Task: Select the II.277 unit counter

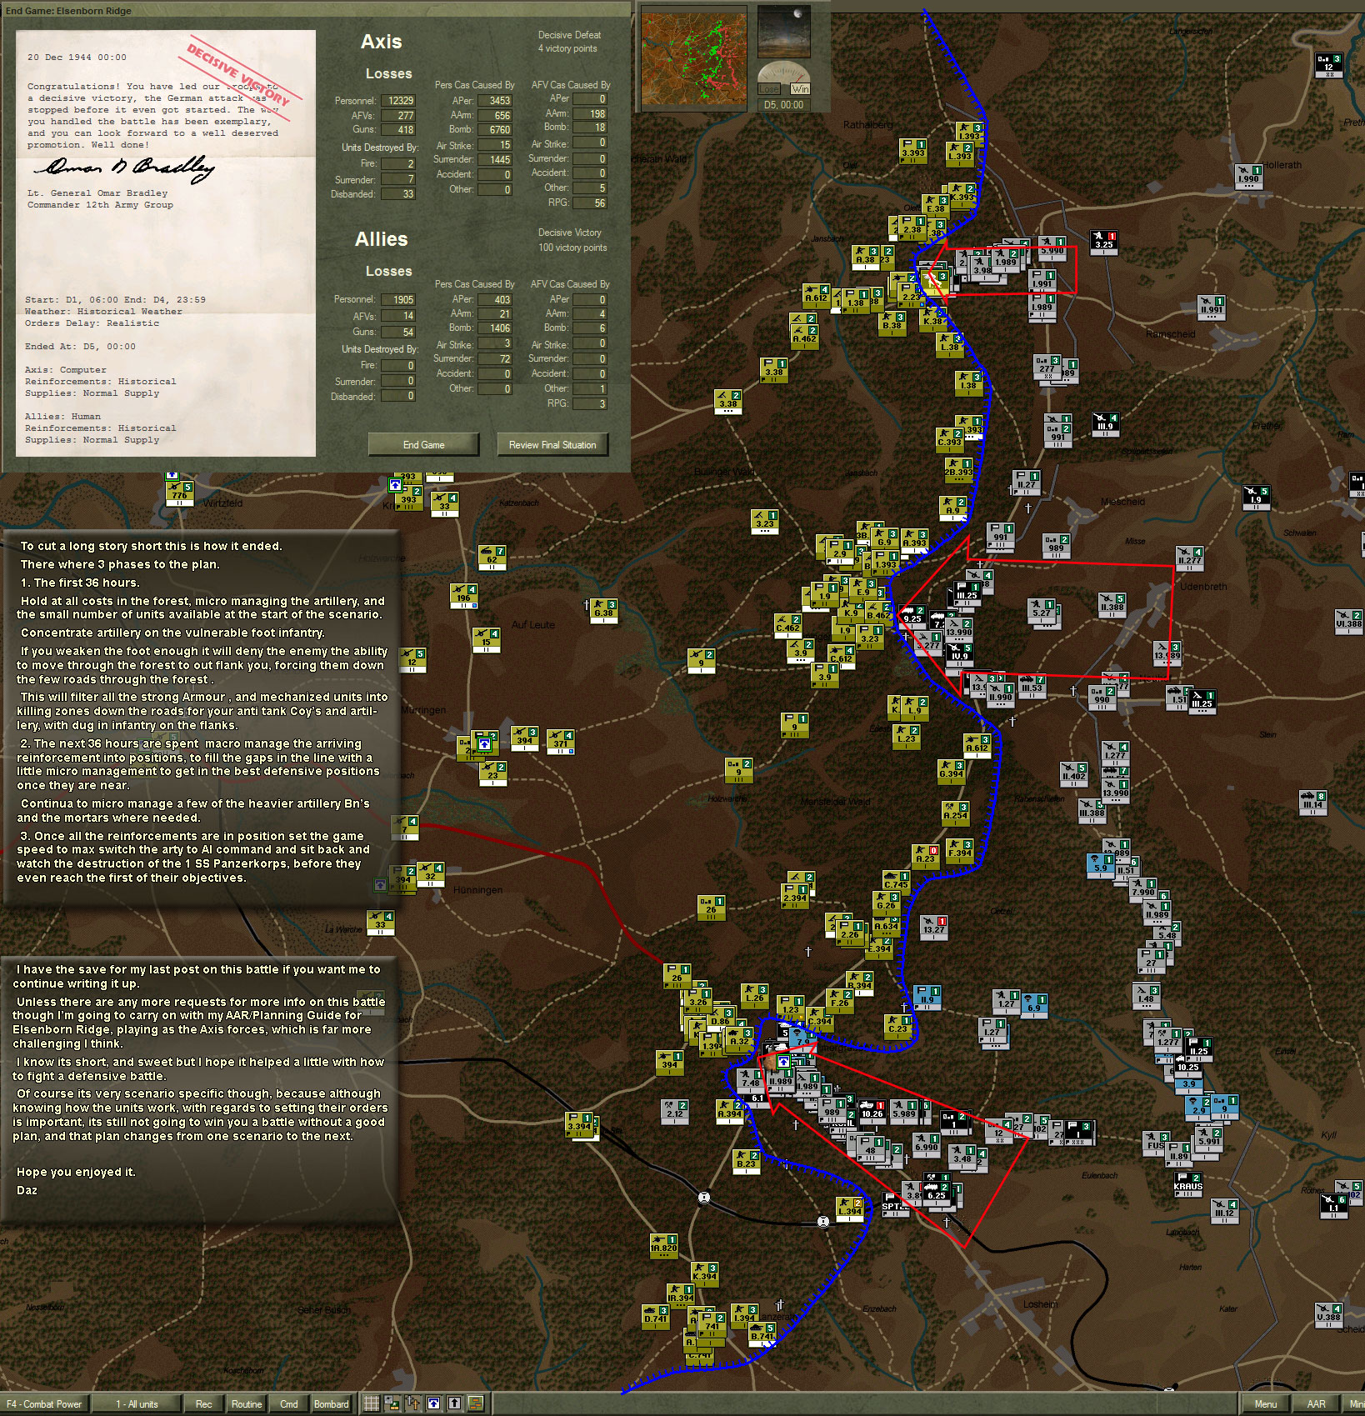Action: (x=1190, y=558)
